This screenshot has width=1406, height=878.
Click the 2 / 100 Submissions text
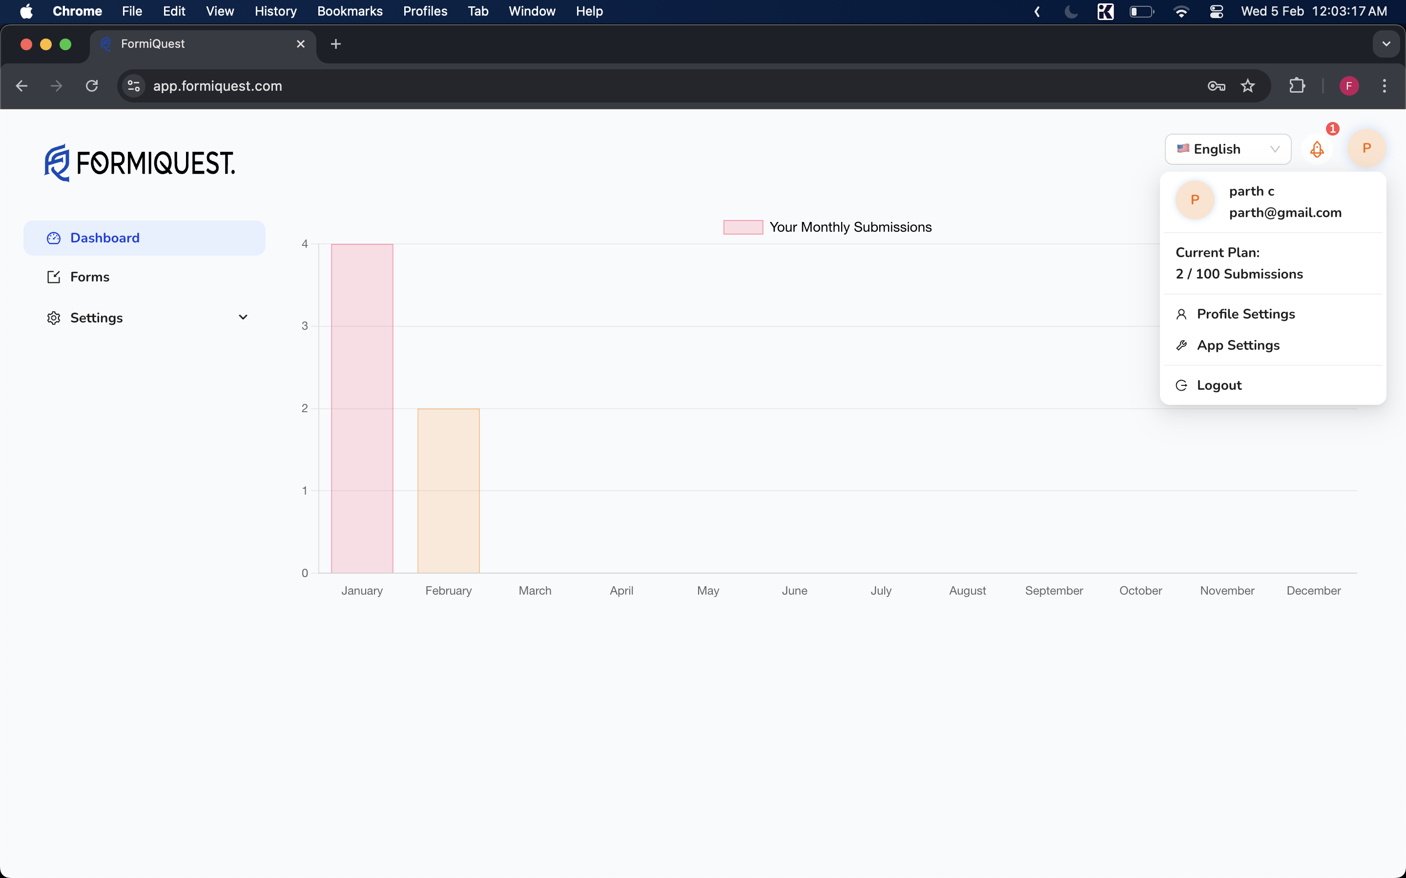1239,274
